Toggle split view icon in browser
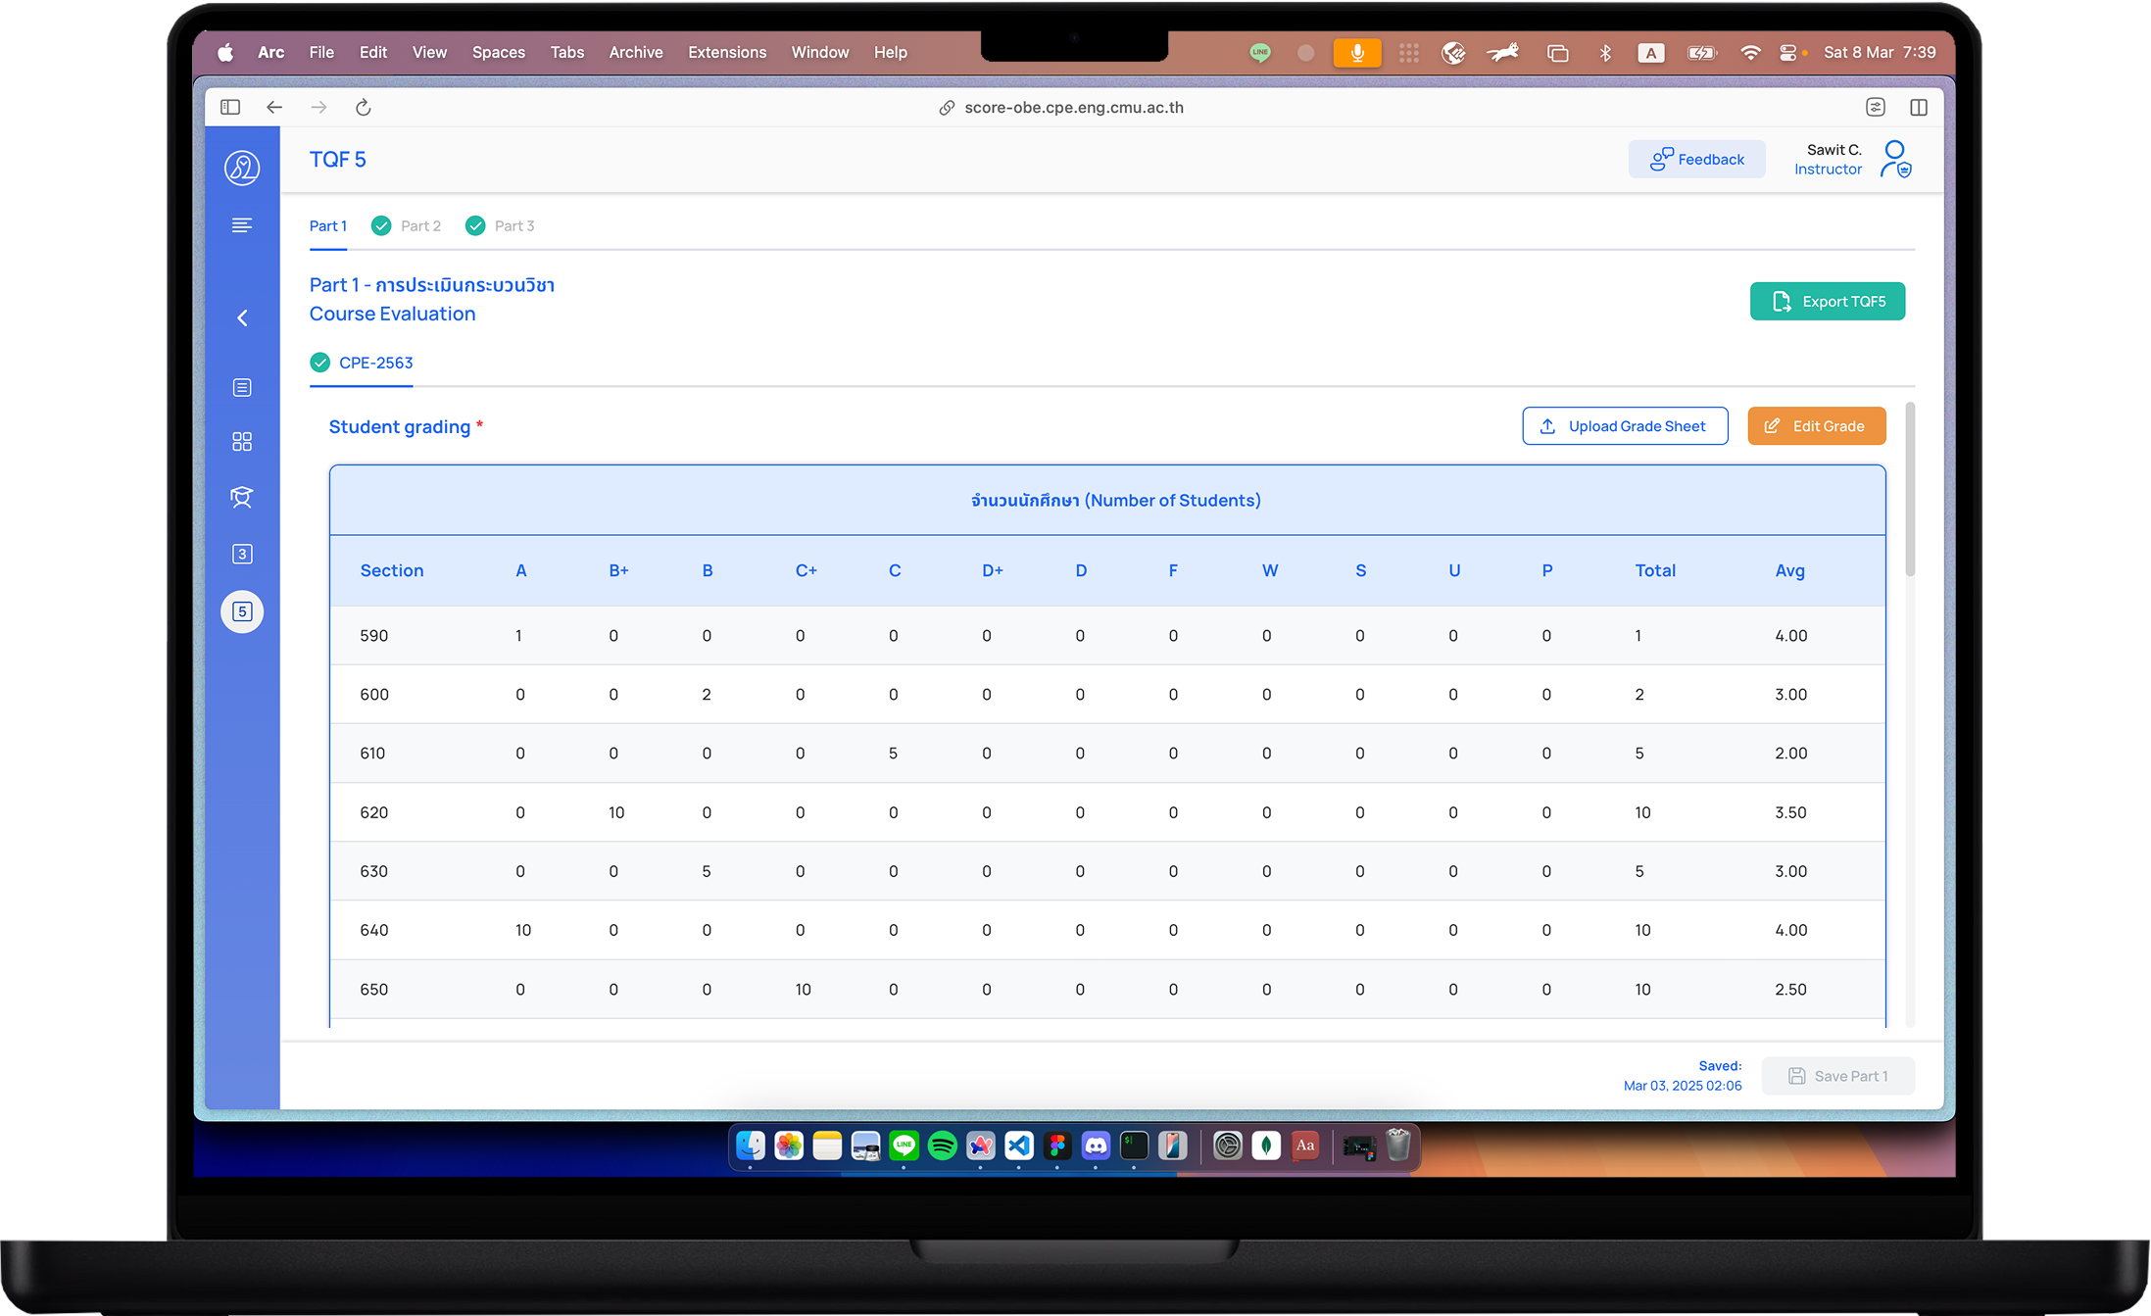 click(1918, 108)
